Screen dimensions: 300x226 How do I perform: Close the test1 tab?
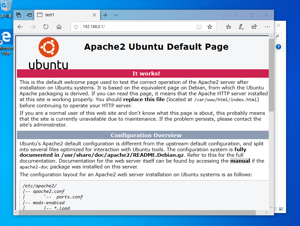click(94, 15)
